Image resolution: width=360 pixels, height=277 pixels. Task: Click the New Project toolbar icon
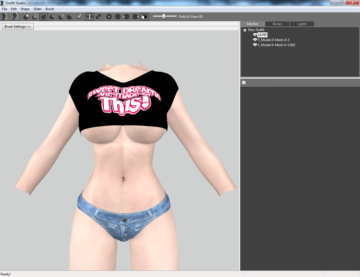(x=5, y=17)
